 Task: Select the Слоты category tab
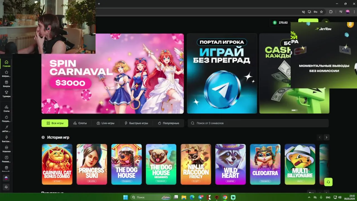[x=80, y=123]
